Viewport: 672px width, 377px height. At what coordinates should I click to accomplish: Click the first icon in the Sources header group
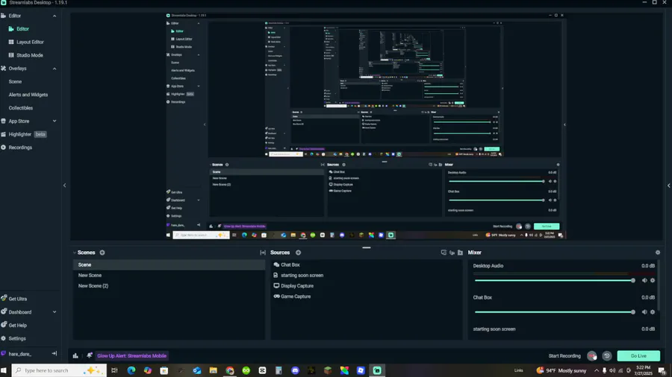(444, 253)
